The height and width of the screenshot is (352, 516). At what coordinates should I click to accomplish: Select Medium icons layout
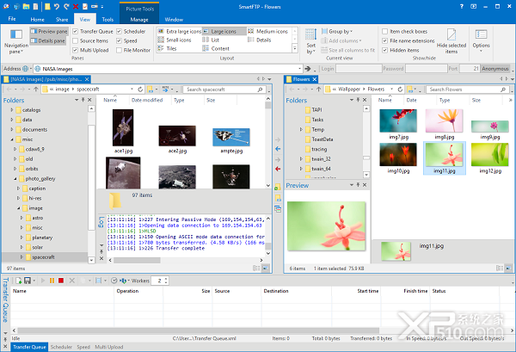click(267, 31)
